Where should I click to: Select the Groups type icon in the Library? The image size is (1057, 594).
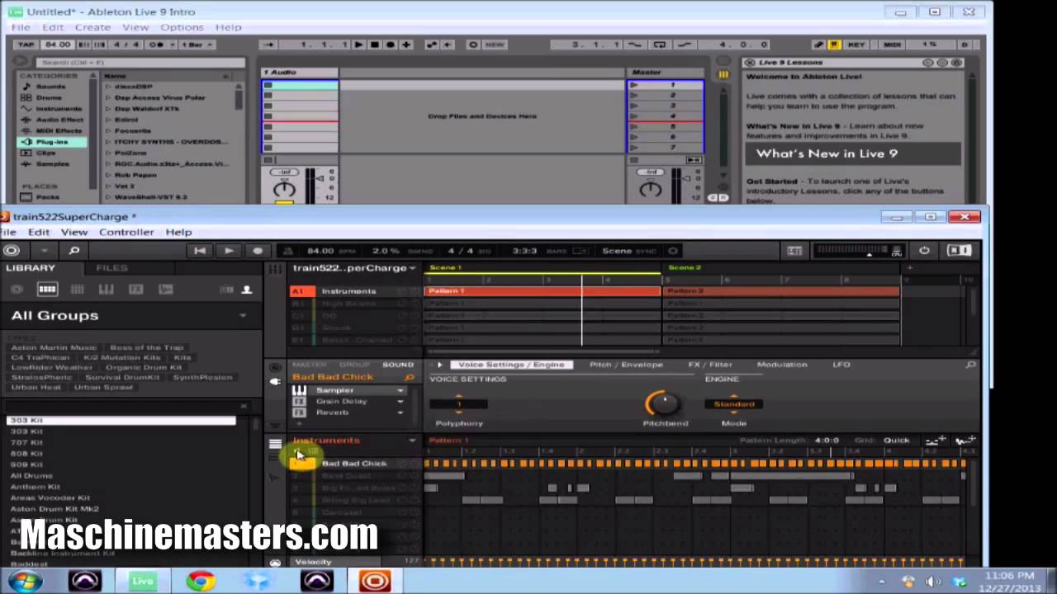(47, 290)
